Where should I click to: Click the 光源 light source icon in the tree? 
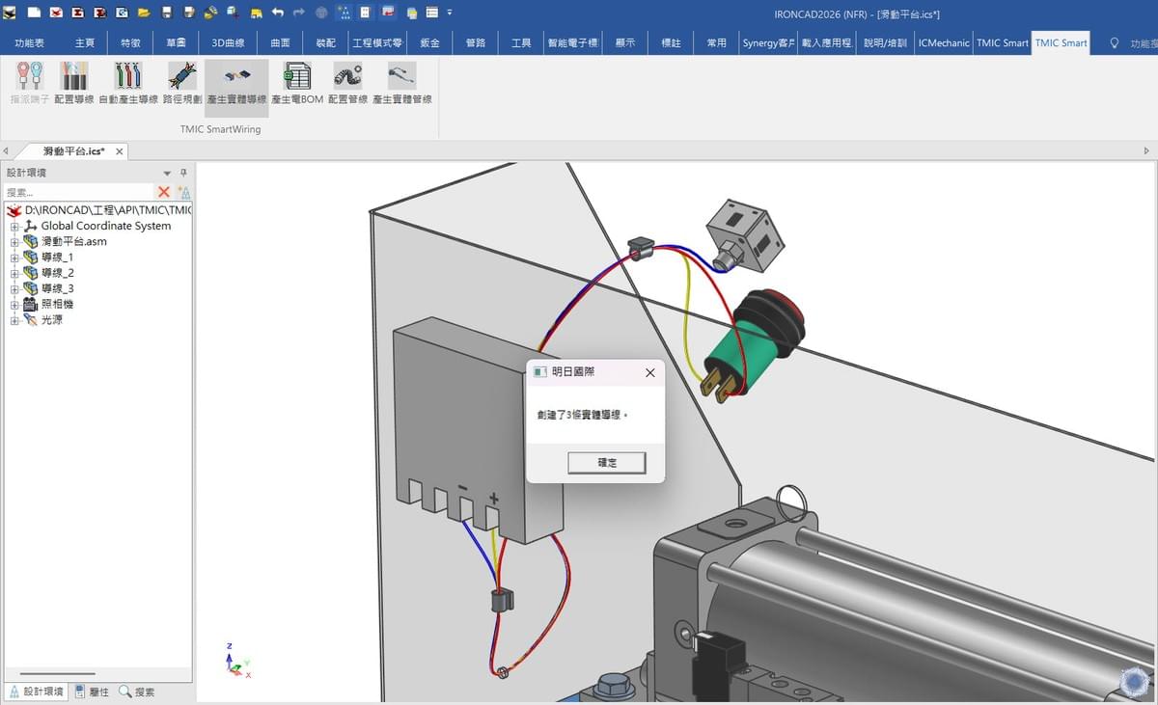tap(30, 319)
